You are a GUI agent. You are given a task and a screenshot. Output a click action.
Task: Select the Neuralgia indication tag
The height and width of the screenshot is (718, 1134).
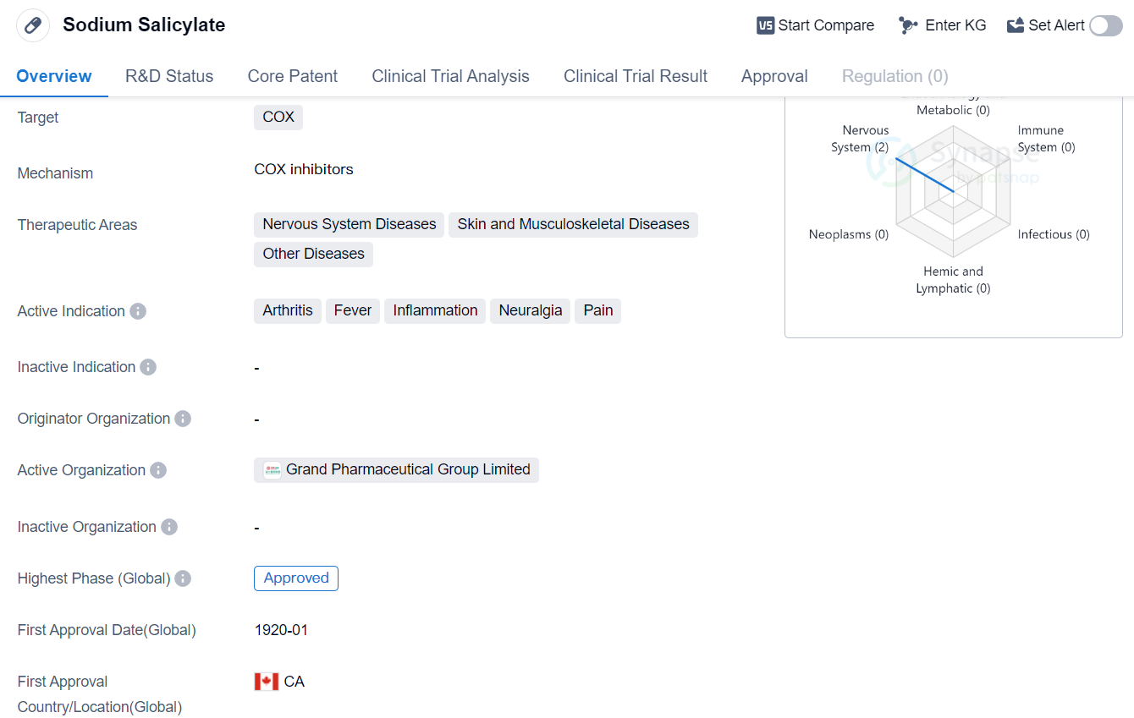[530, 310]
